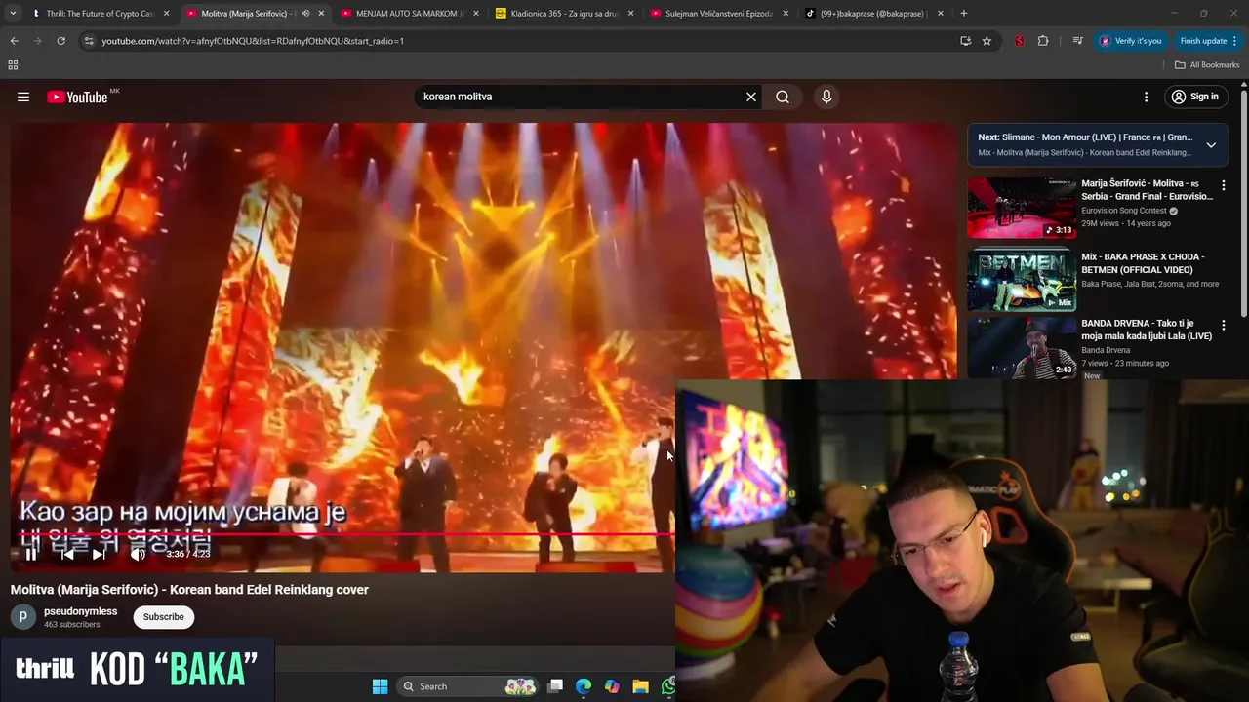Open options for BANDA DRVENA video
Viewport: 1249px width, 702px height.
point(1224,325)
